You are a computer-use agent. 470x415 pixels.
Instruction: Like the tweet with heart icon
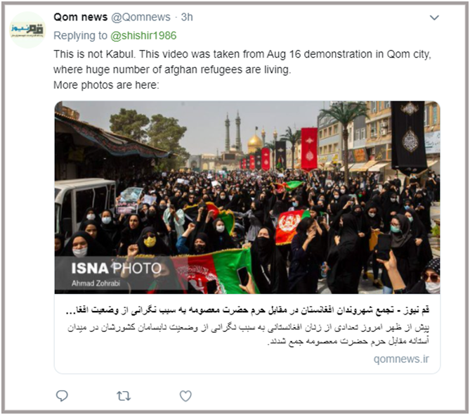pyautogui.click(x=185, y=396)
